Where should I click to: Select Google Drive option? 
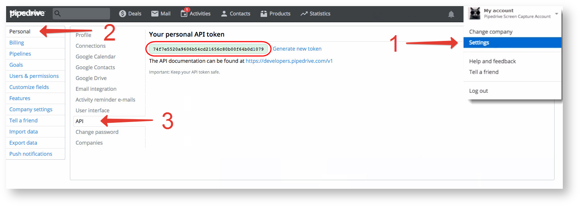tap(91, 78)
